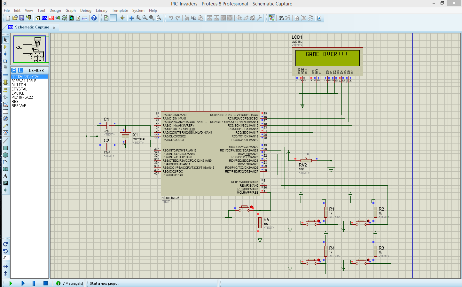Center view at cursor pan icon
The width and height of the screenshot is (462, 287).
[x=131, y=18]
